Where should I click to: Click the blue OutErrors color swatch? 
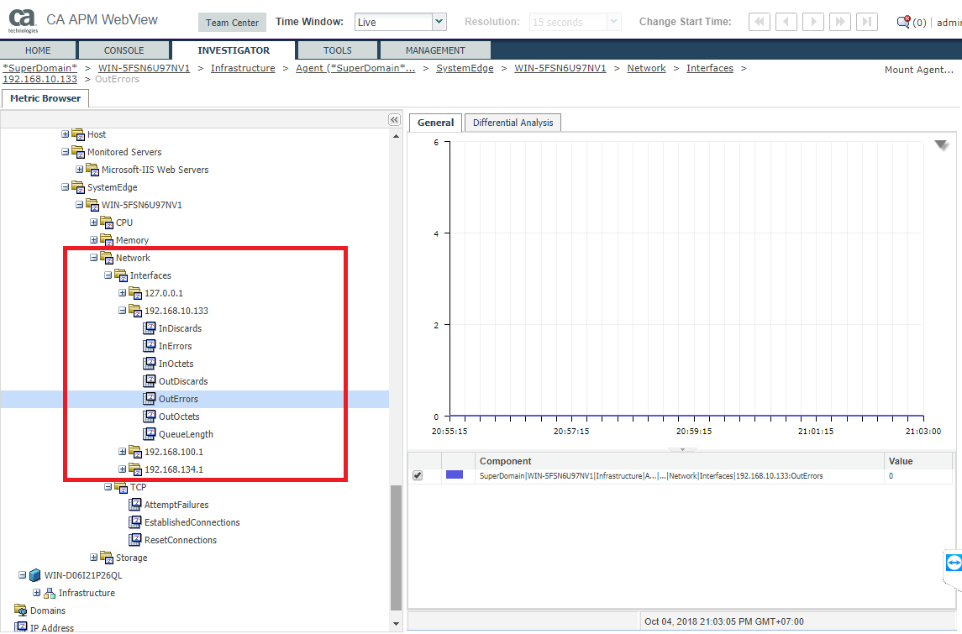coord(455,474)
